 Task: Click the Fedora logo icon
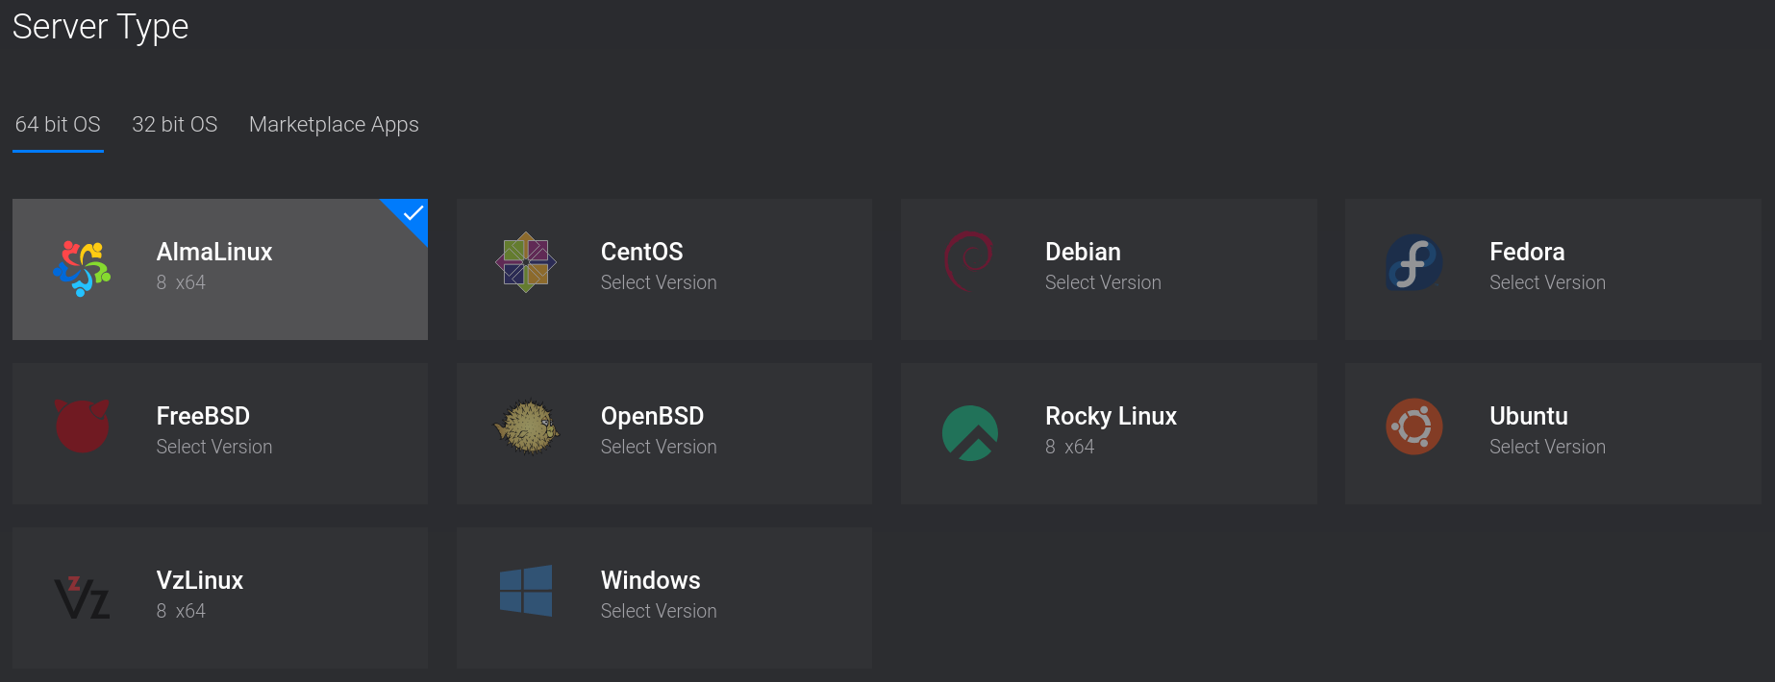pos(1413,262)
